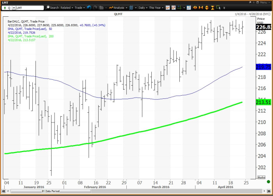Click the Search magnifier button
This screenshot has height=196, width=273.
pyautogui.click(x=52, y=8)
